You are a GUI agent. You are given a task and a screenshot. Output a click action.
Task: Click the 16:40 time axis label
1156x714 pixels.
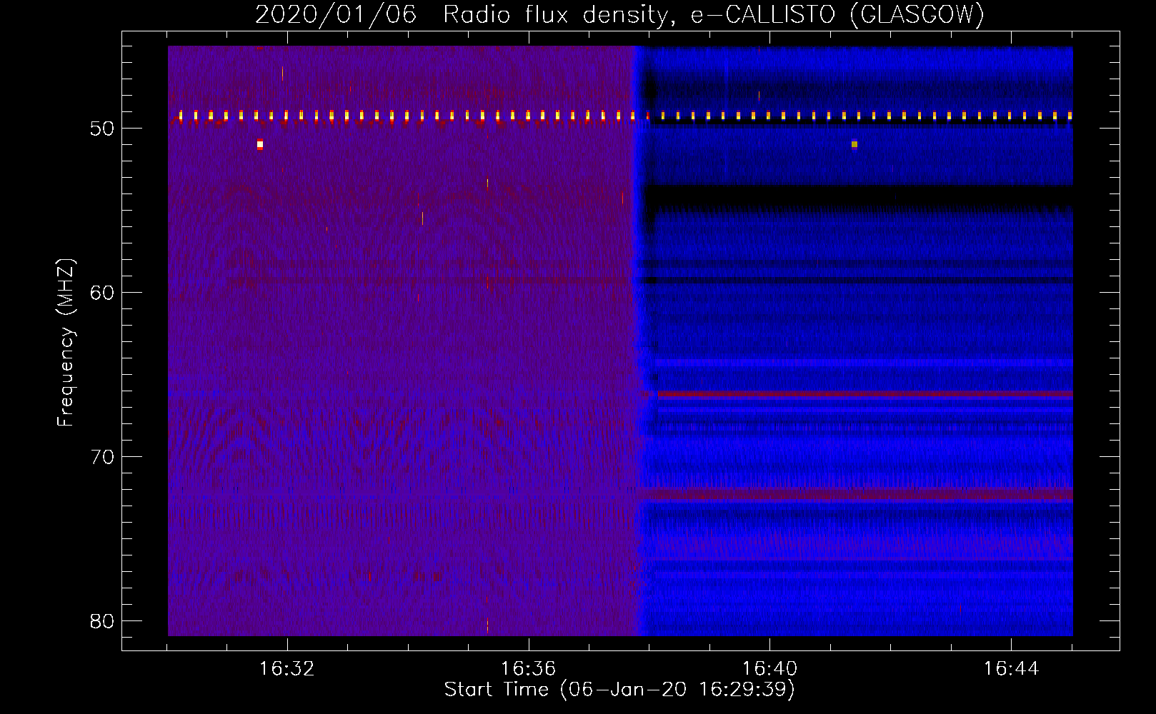pos(769,669)
